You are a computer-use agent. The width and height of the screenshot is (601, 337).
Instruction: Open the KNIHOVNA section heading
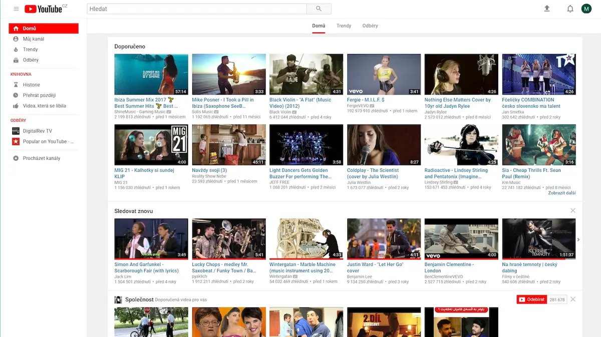click(21, 74)
